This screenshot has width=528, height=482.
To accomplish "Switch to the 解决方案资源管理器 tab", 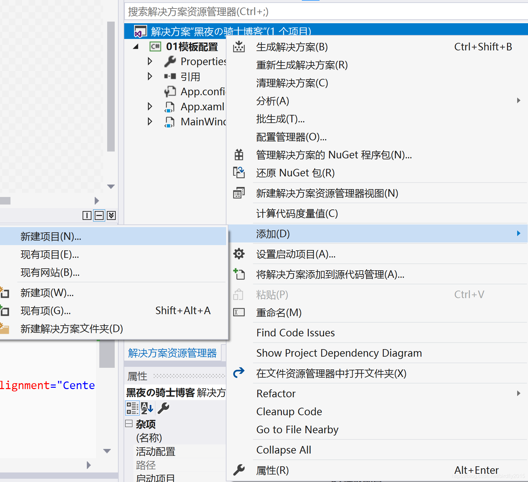I will click(x=172, y=353).
